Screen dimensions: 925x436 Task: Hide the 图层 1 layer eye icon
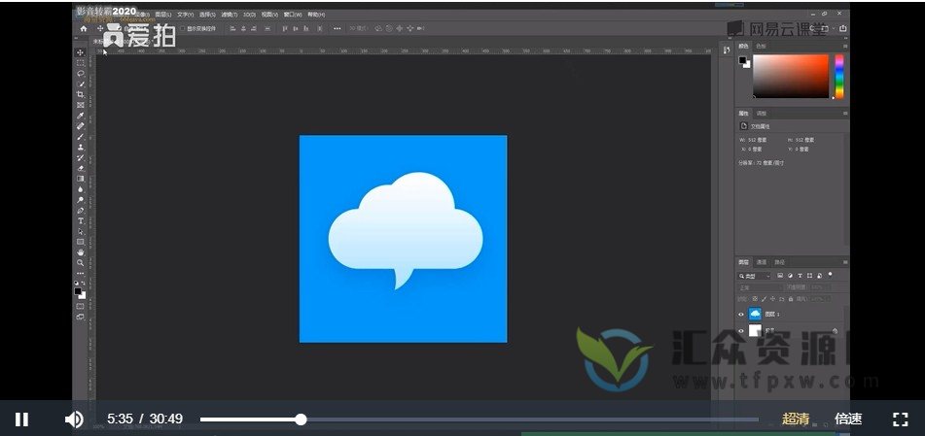pos(741,315)
